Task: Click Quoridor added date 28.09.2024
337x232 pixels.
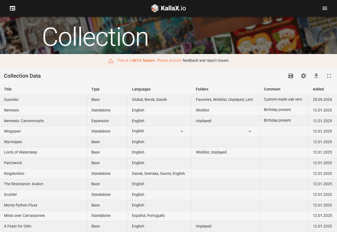Action: pyautogui.click(x=323, y=100)
